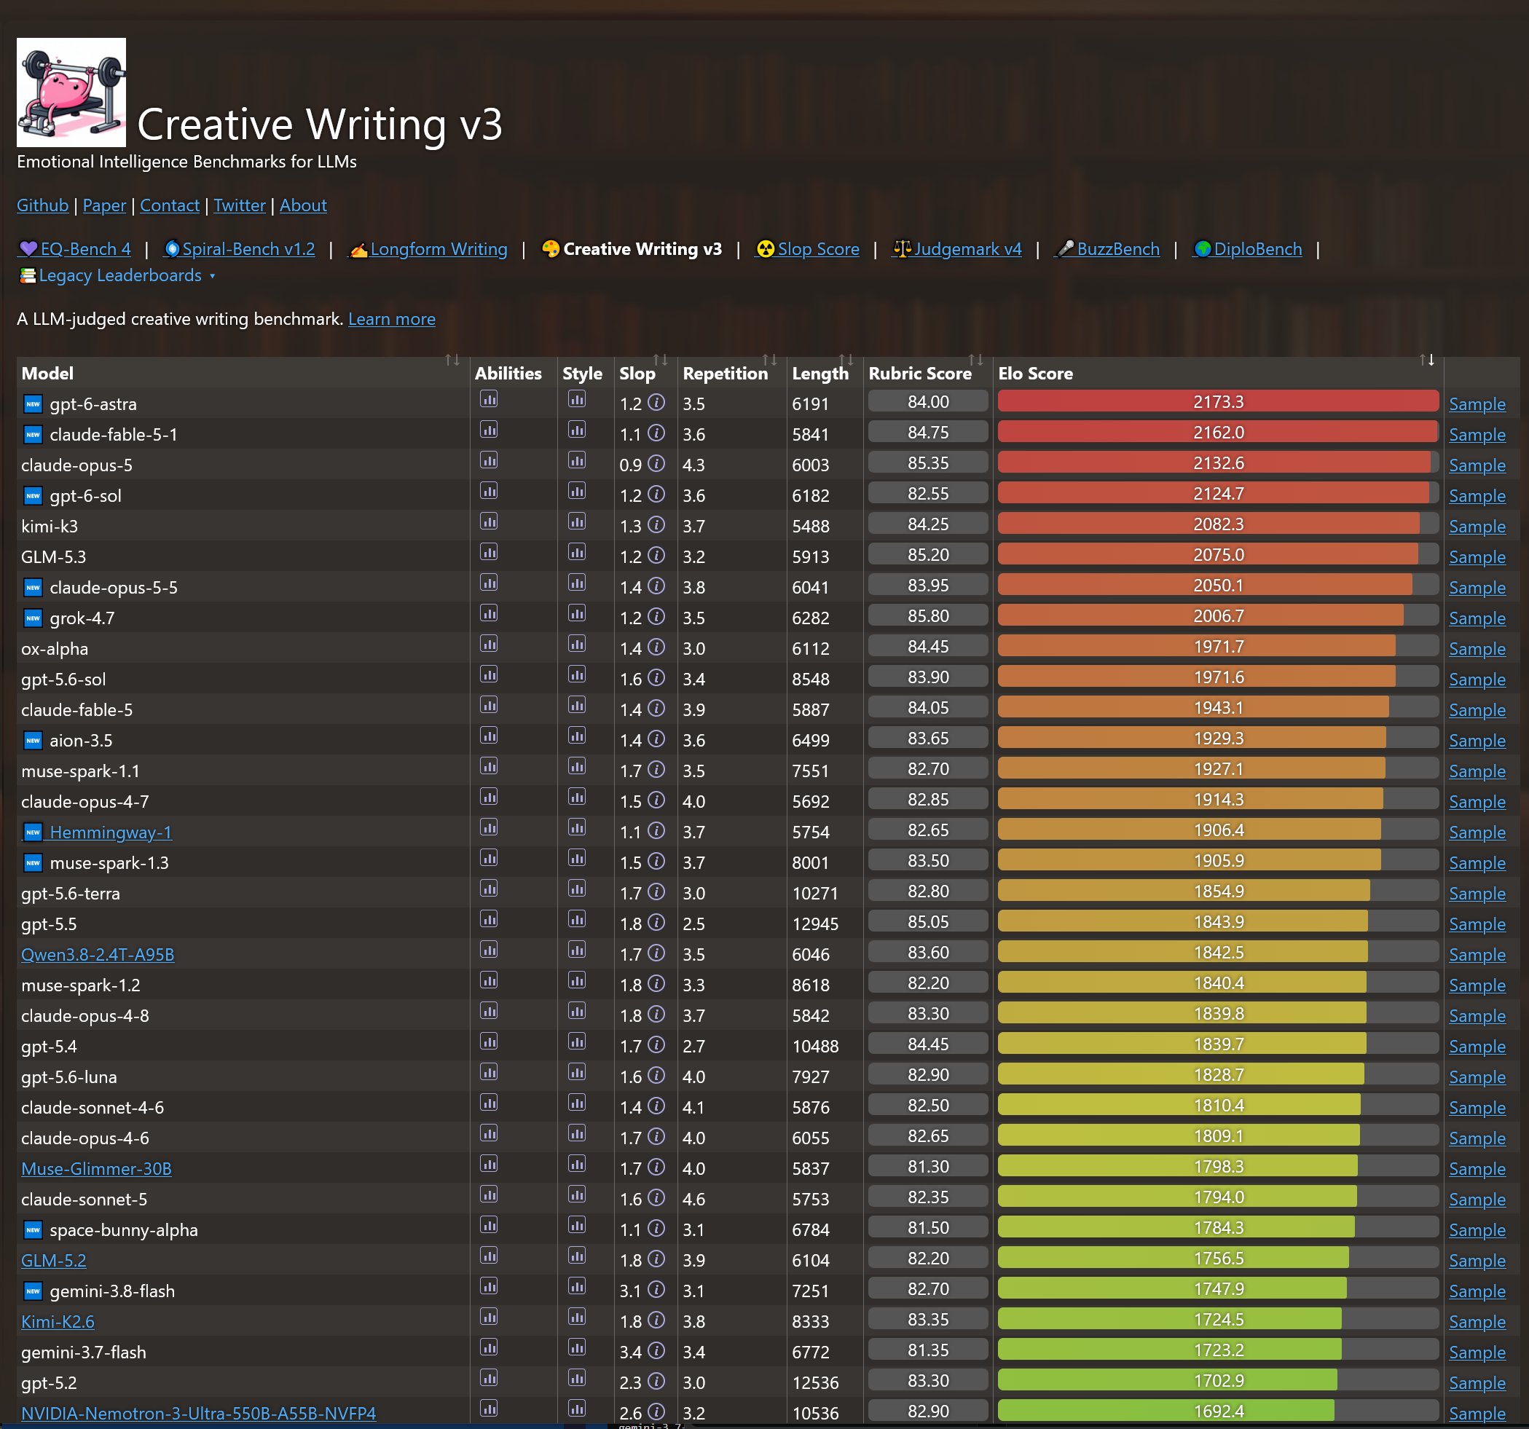Click the 85.80 rubric score for grok-4.7
This screenshot has width=1529, height=1429.
click(927, 616)
